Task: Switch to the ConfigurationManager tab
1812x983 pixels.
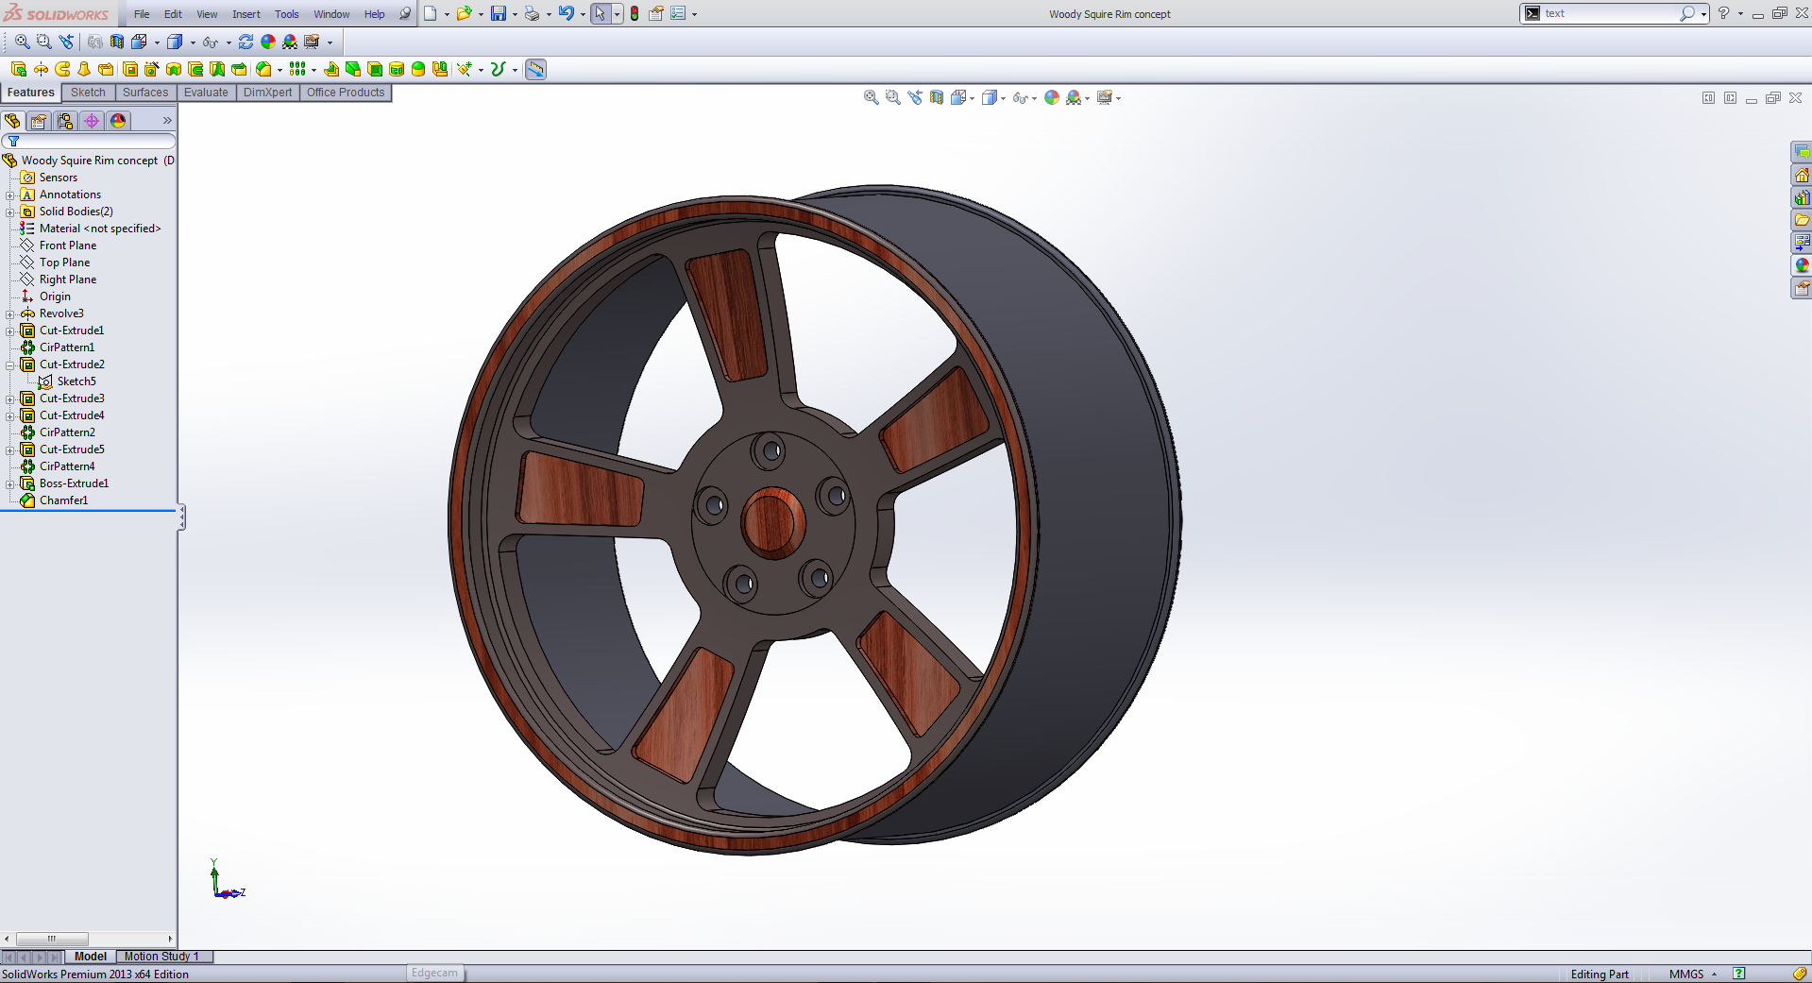Action: (x=65, y=121)
